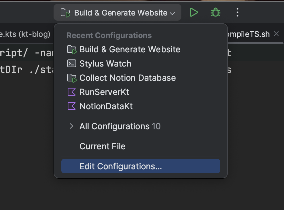Click the Kotlin icon beside NotionDataKt
The width and height of the screenshot is (284, 210).
click(72, 106)
